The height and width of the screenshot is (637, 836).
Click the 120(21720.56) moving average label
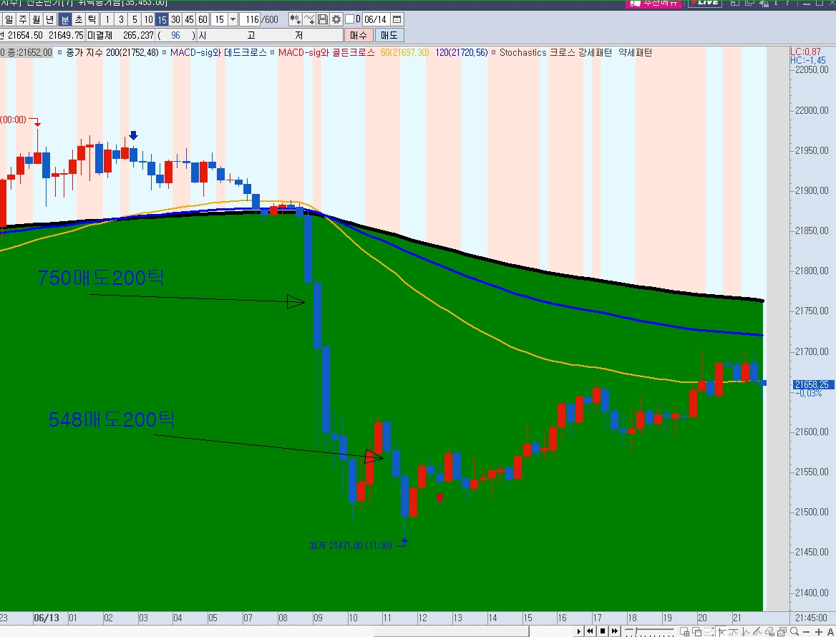[461, 52]
